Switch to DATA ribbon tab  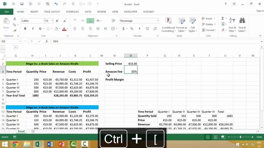tap(88, 12)
